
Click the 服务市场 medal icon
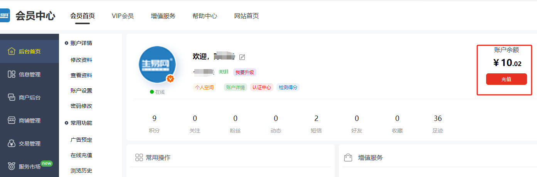pos(12,167)
